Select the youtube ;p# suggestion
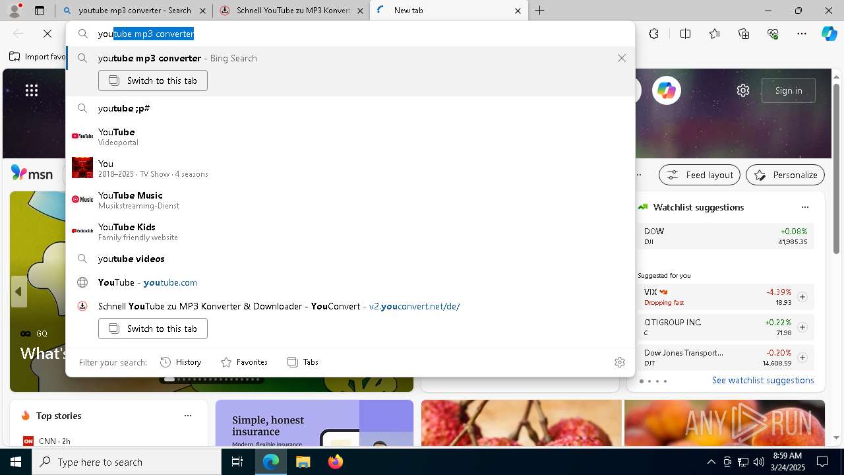This screenshot has height=475, width=844. 350,108
